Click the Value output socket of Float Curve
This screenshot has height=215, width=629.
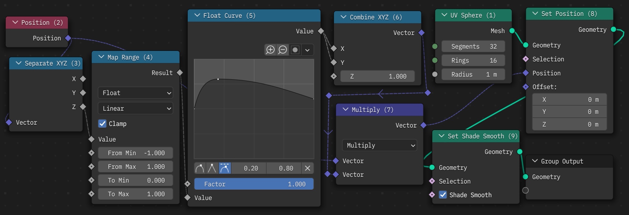[x=321, y=31]
